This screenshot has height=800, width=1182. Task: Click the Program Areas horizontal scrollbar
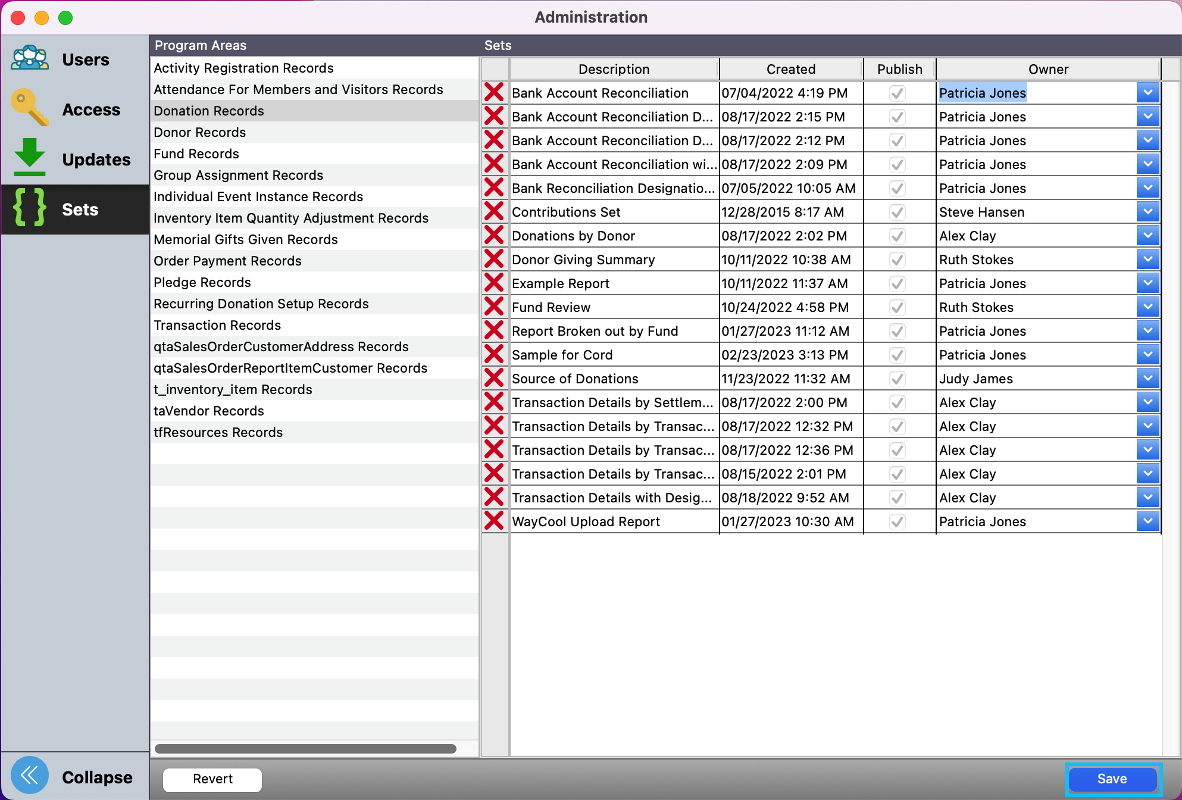point(305,749)
